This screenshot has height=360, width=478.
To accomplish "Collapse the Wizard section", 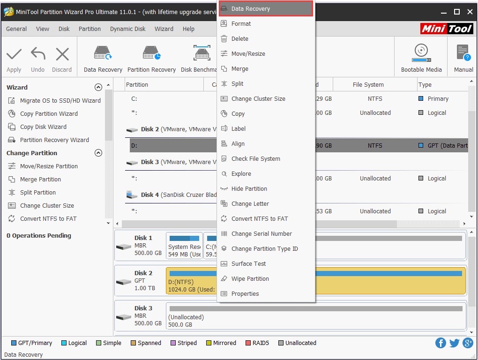I will click(98, 88).
